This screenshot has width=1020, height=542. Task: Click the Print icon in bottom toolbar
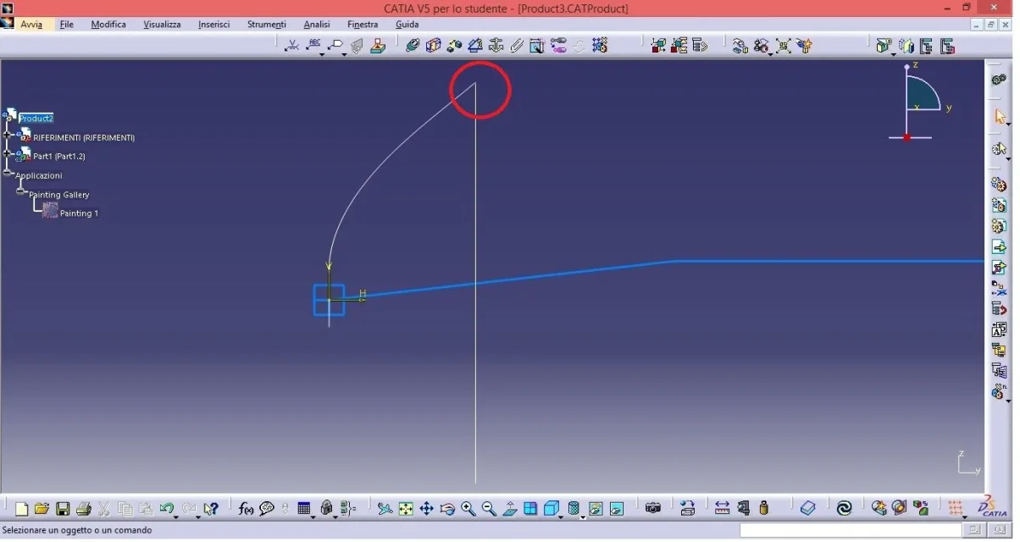(83, 509)
